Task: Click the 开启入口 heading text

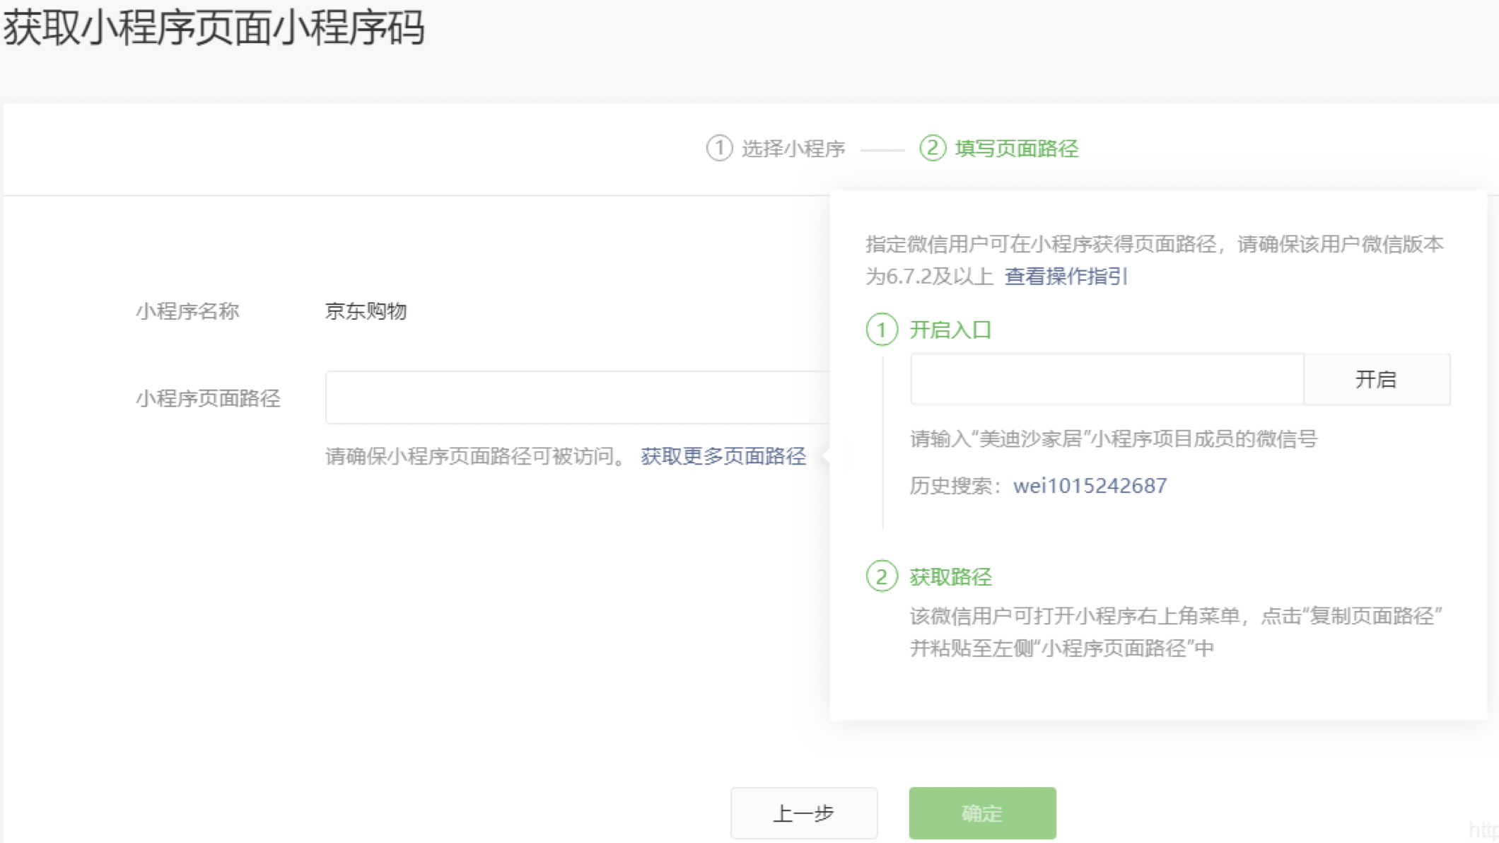Action: click(x=950, y=330)
